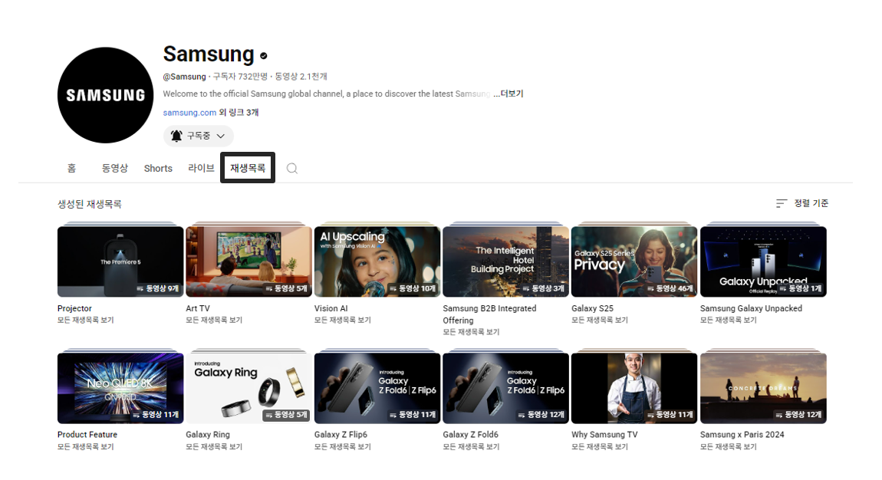The image size is (882, 480).
Task: Click the 동영상 3개 badge on B2B playlist
Action: click(543, 288)
